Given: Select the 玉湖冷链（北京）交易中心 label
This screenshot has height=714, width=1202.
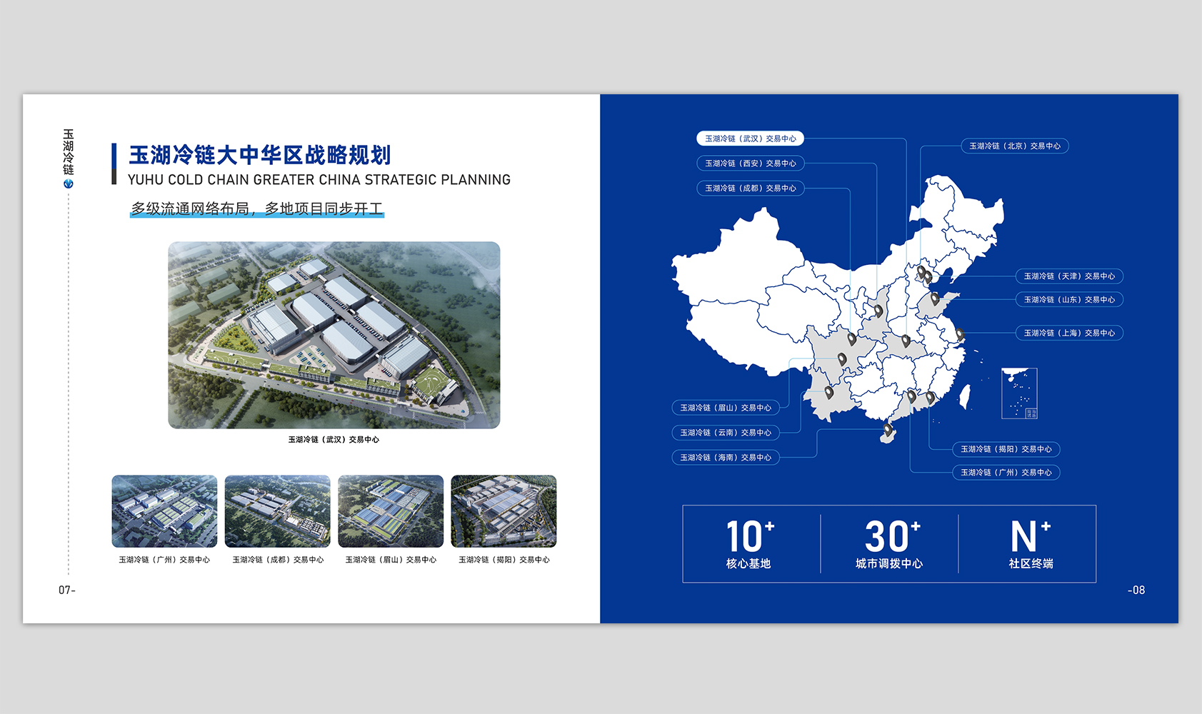Looking at the screenshot, I should click(1014, 146).
